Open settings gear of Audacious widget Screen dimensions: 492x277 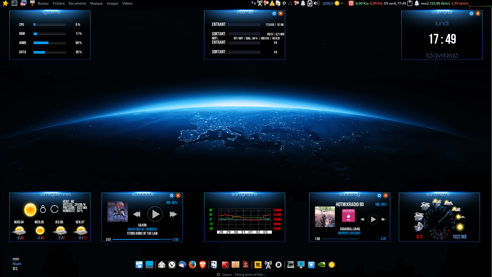point(172,195)
